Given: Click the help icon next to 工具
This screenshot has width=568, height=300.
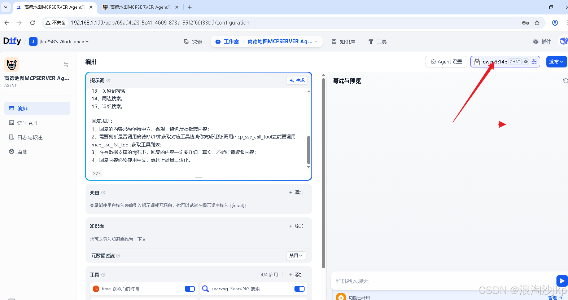Looking at the screenshot, I should click(x=103, y=275).
